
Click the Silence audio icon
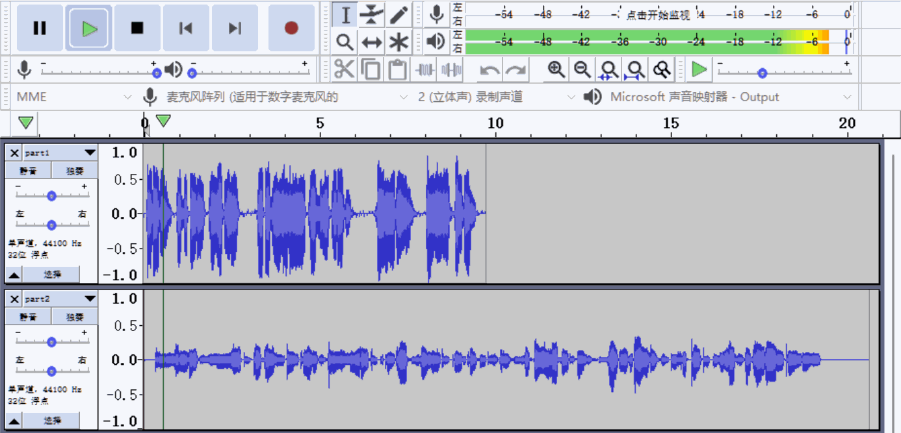point(451,69)
